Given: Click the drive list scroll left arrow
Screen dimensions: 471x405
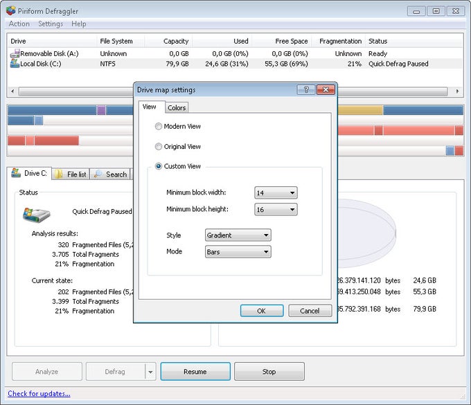Looking at the screenshot, I should click(12, 91).
